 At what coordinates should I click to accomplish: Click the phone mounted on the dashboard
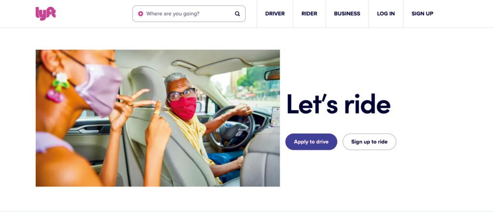275,117
